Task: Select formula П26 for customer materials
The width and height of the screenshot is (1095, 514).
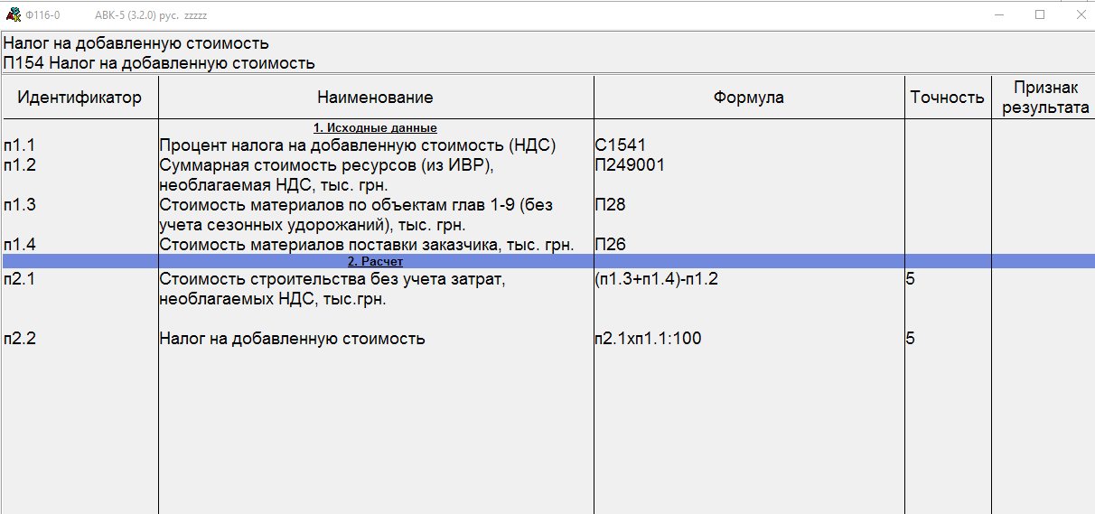Action: pyautogui.click(x=611, y=244)
